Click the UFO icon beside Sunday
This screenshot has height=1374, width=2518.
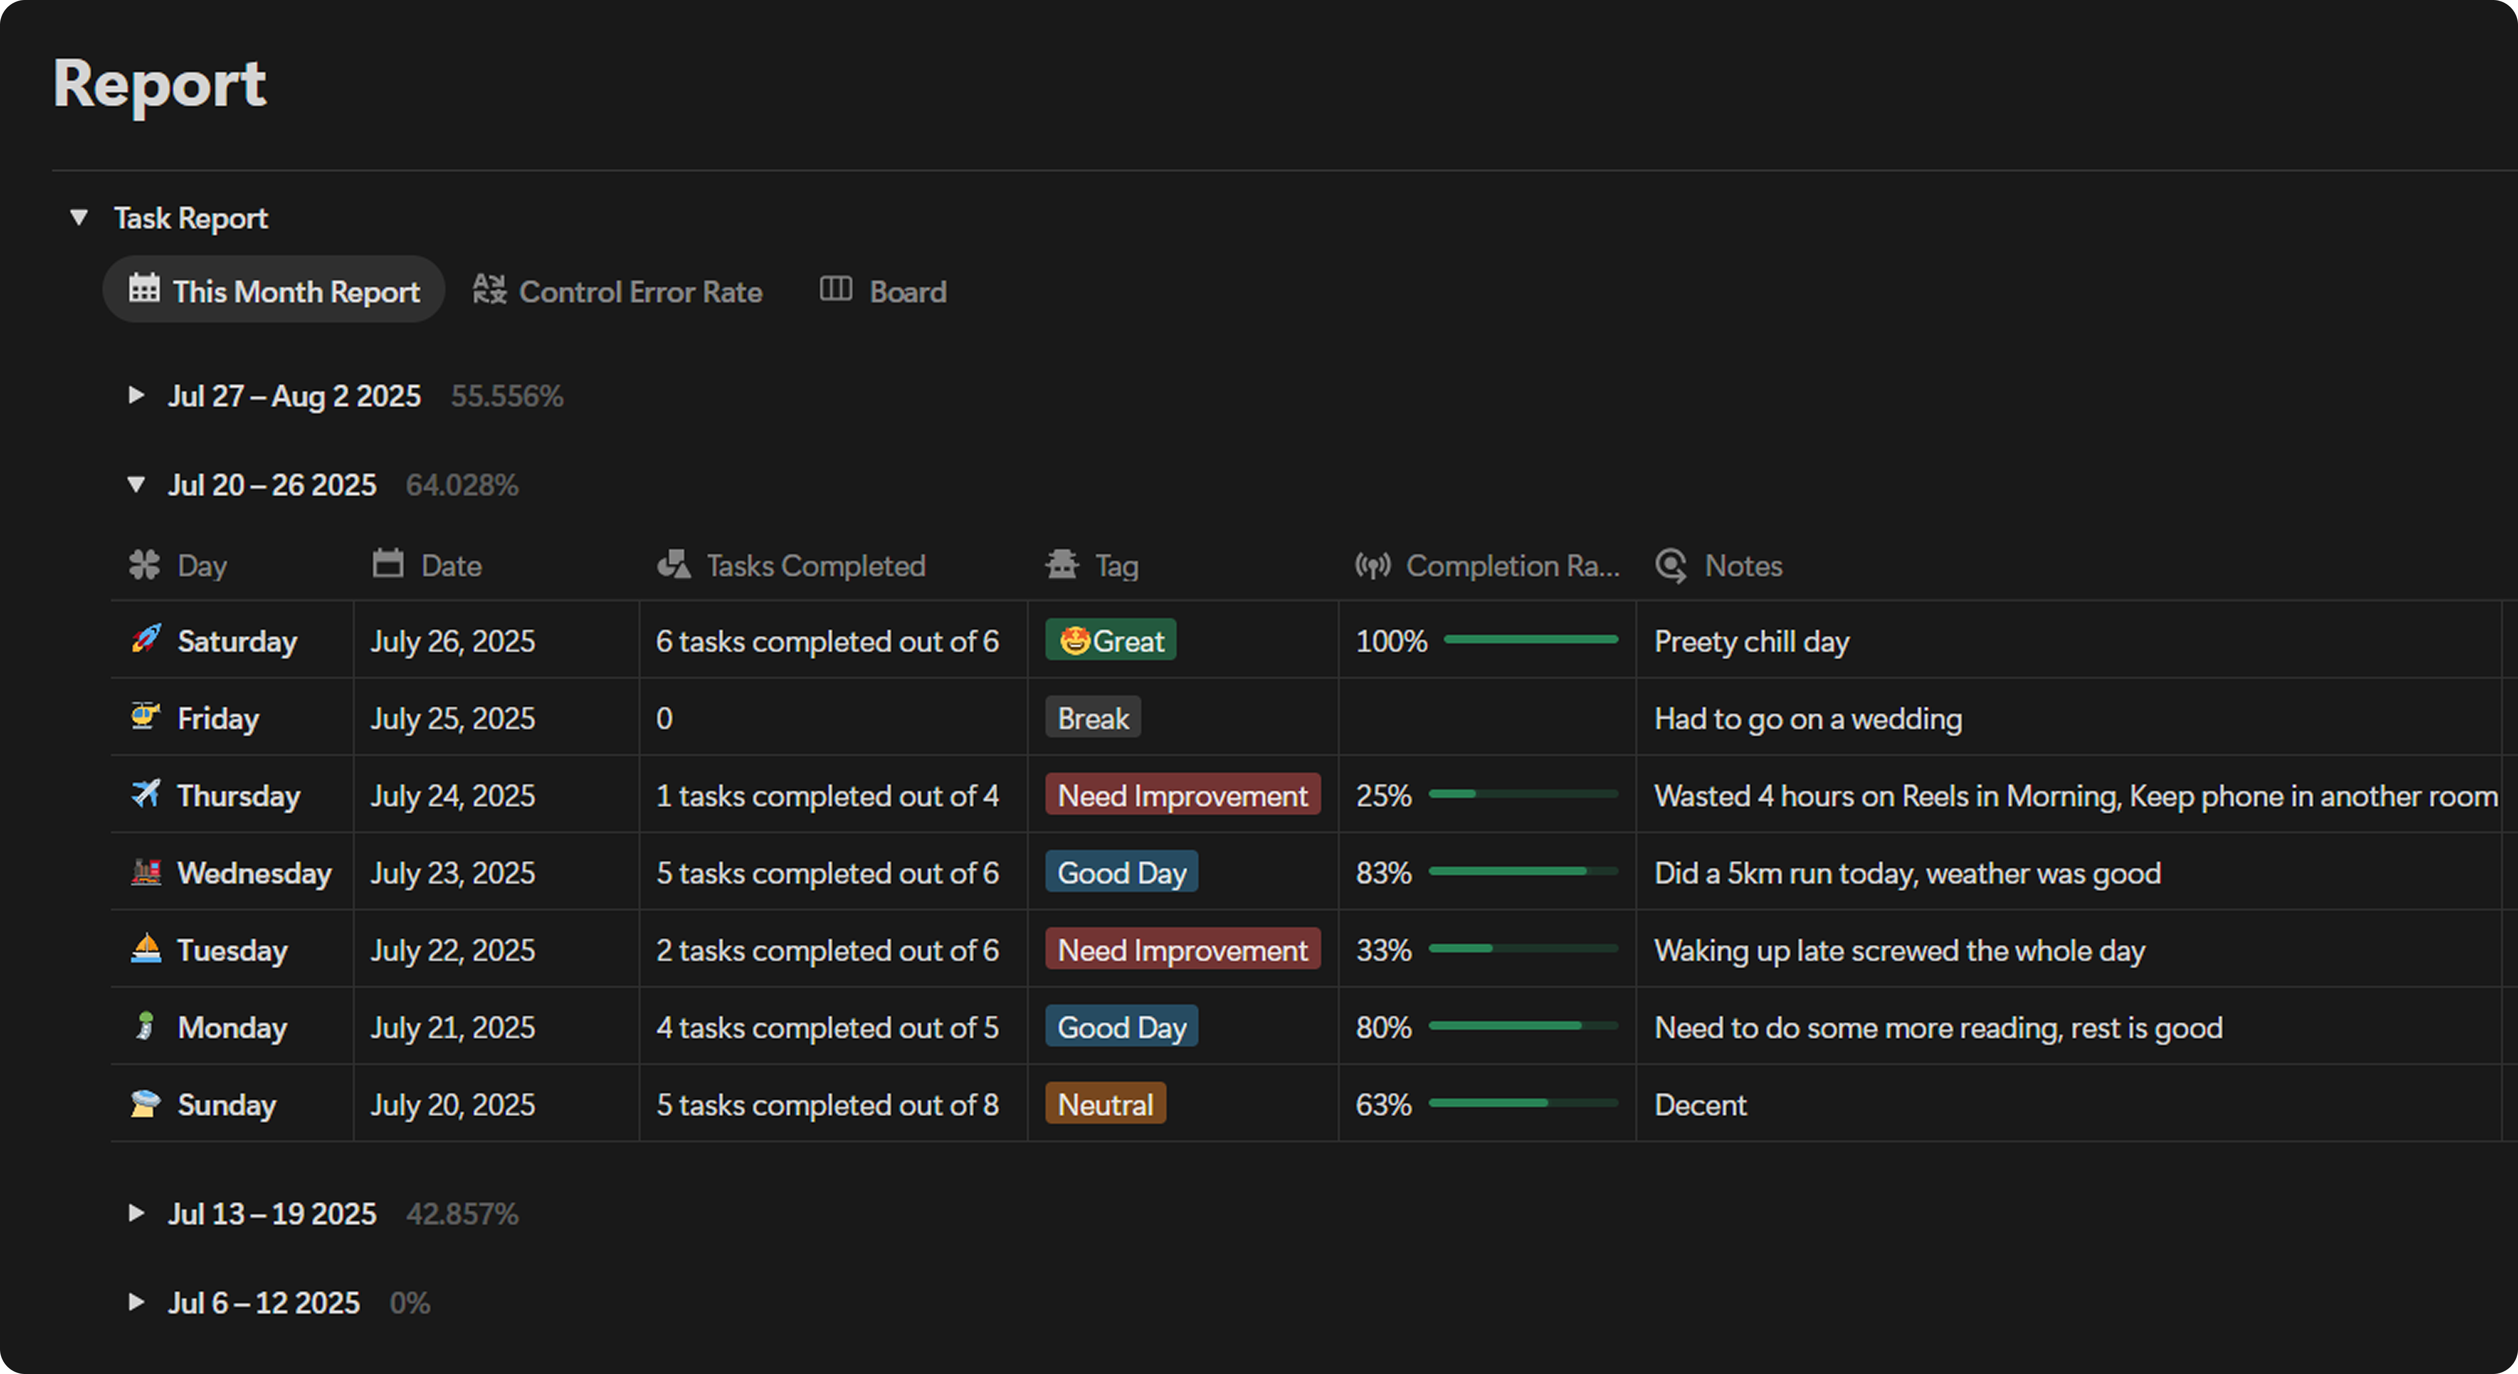click(x=146, y=1104)
